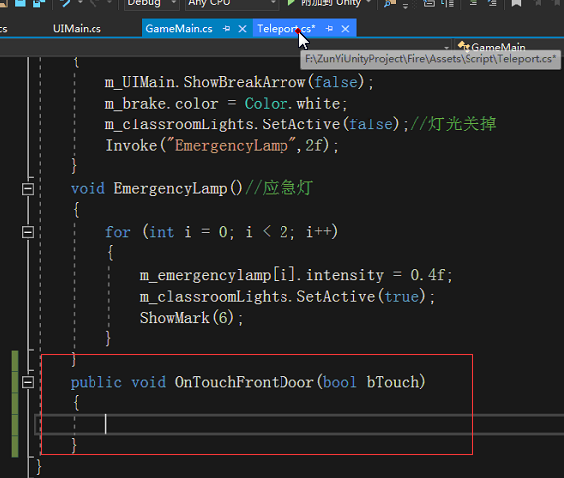
Task: Click the green Attach to Unity play button
Action: [x=291, y=3]
